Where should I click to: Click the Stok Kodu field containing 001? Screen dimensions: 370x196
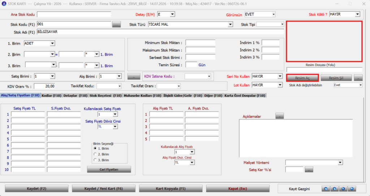click(74, 24)
